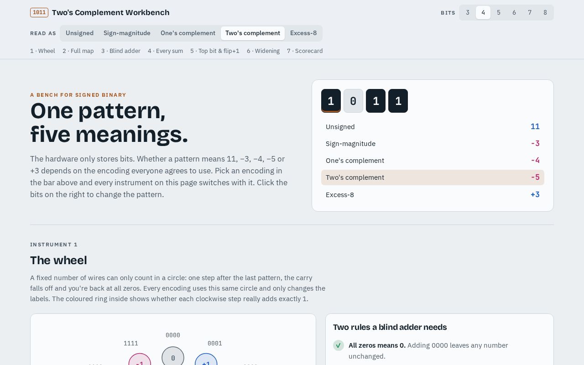Go to 7 · Scorecard section

[x=305, y=51]
